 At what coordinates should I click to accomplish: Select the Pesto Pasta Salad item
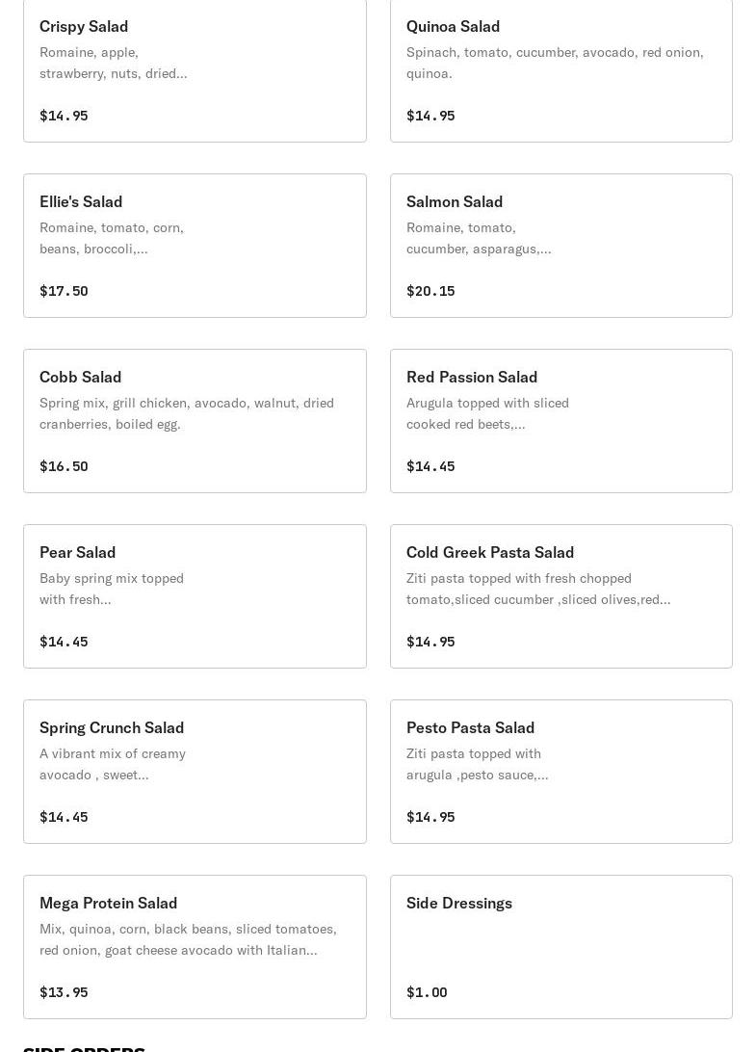click(560, 771)
